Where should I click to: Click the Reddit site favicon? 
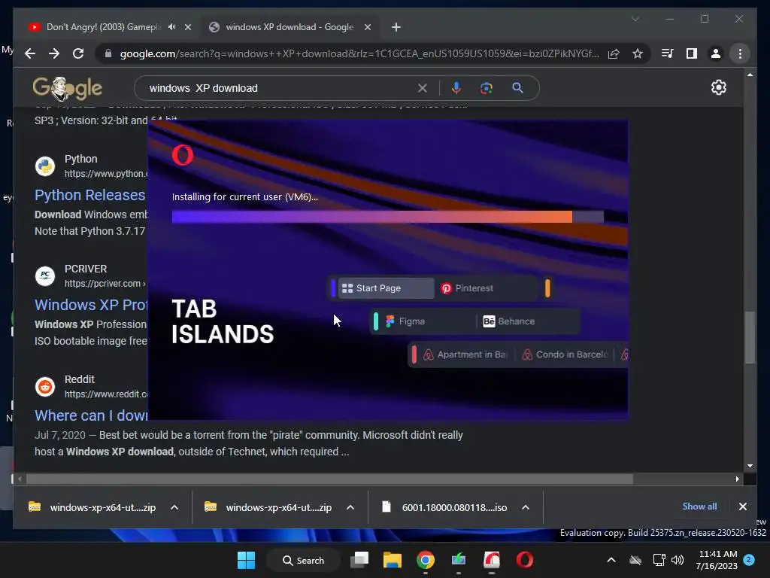click(44, 386)
